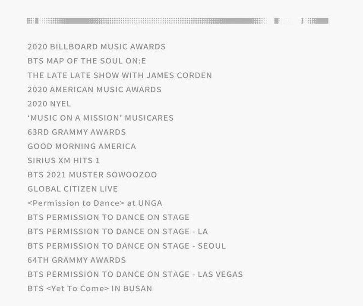Choose 'MUSIC ON A MISSION' MUSICARES

coord(101,118)
